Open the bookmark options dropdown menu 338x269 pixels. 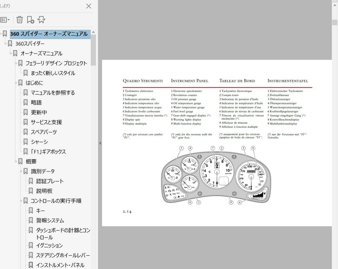tap(5, 20)
